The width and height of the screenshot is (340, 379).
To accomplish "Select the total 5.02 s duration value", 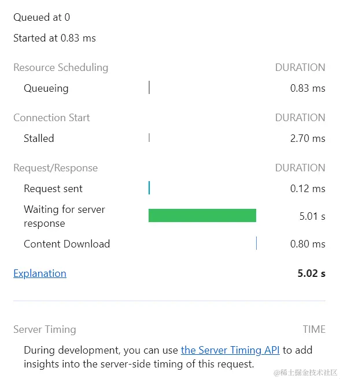I will tap(312, 273).
